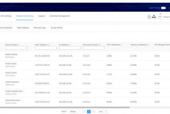The image size is (170, 114).
Task: Click memory utilization 73.94%
Action: click(134, 84)
